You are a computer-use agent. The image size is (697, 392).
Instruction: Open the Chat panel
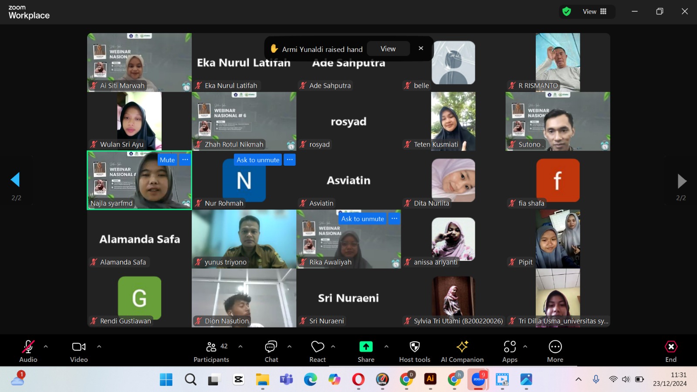click(x=271, y=351)
